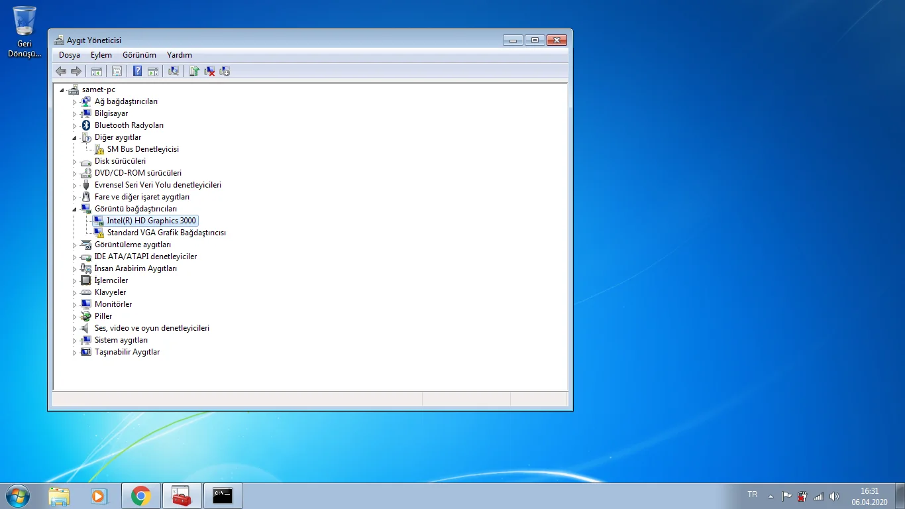The width and height of the screenshot is (905, 509).
Task: Expand Disk sürücüleri node
Action: coord(75,162)
